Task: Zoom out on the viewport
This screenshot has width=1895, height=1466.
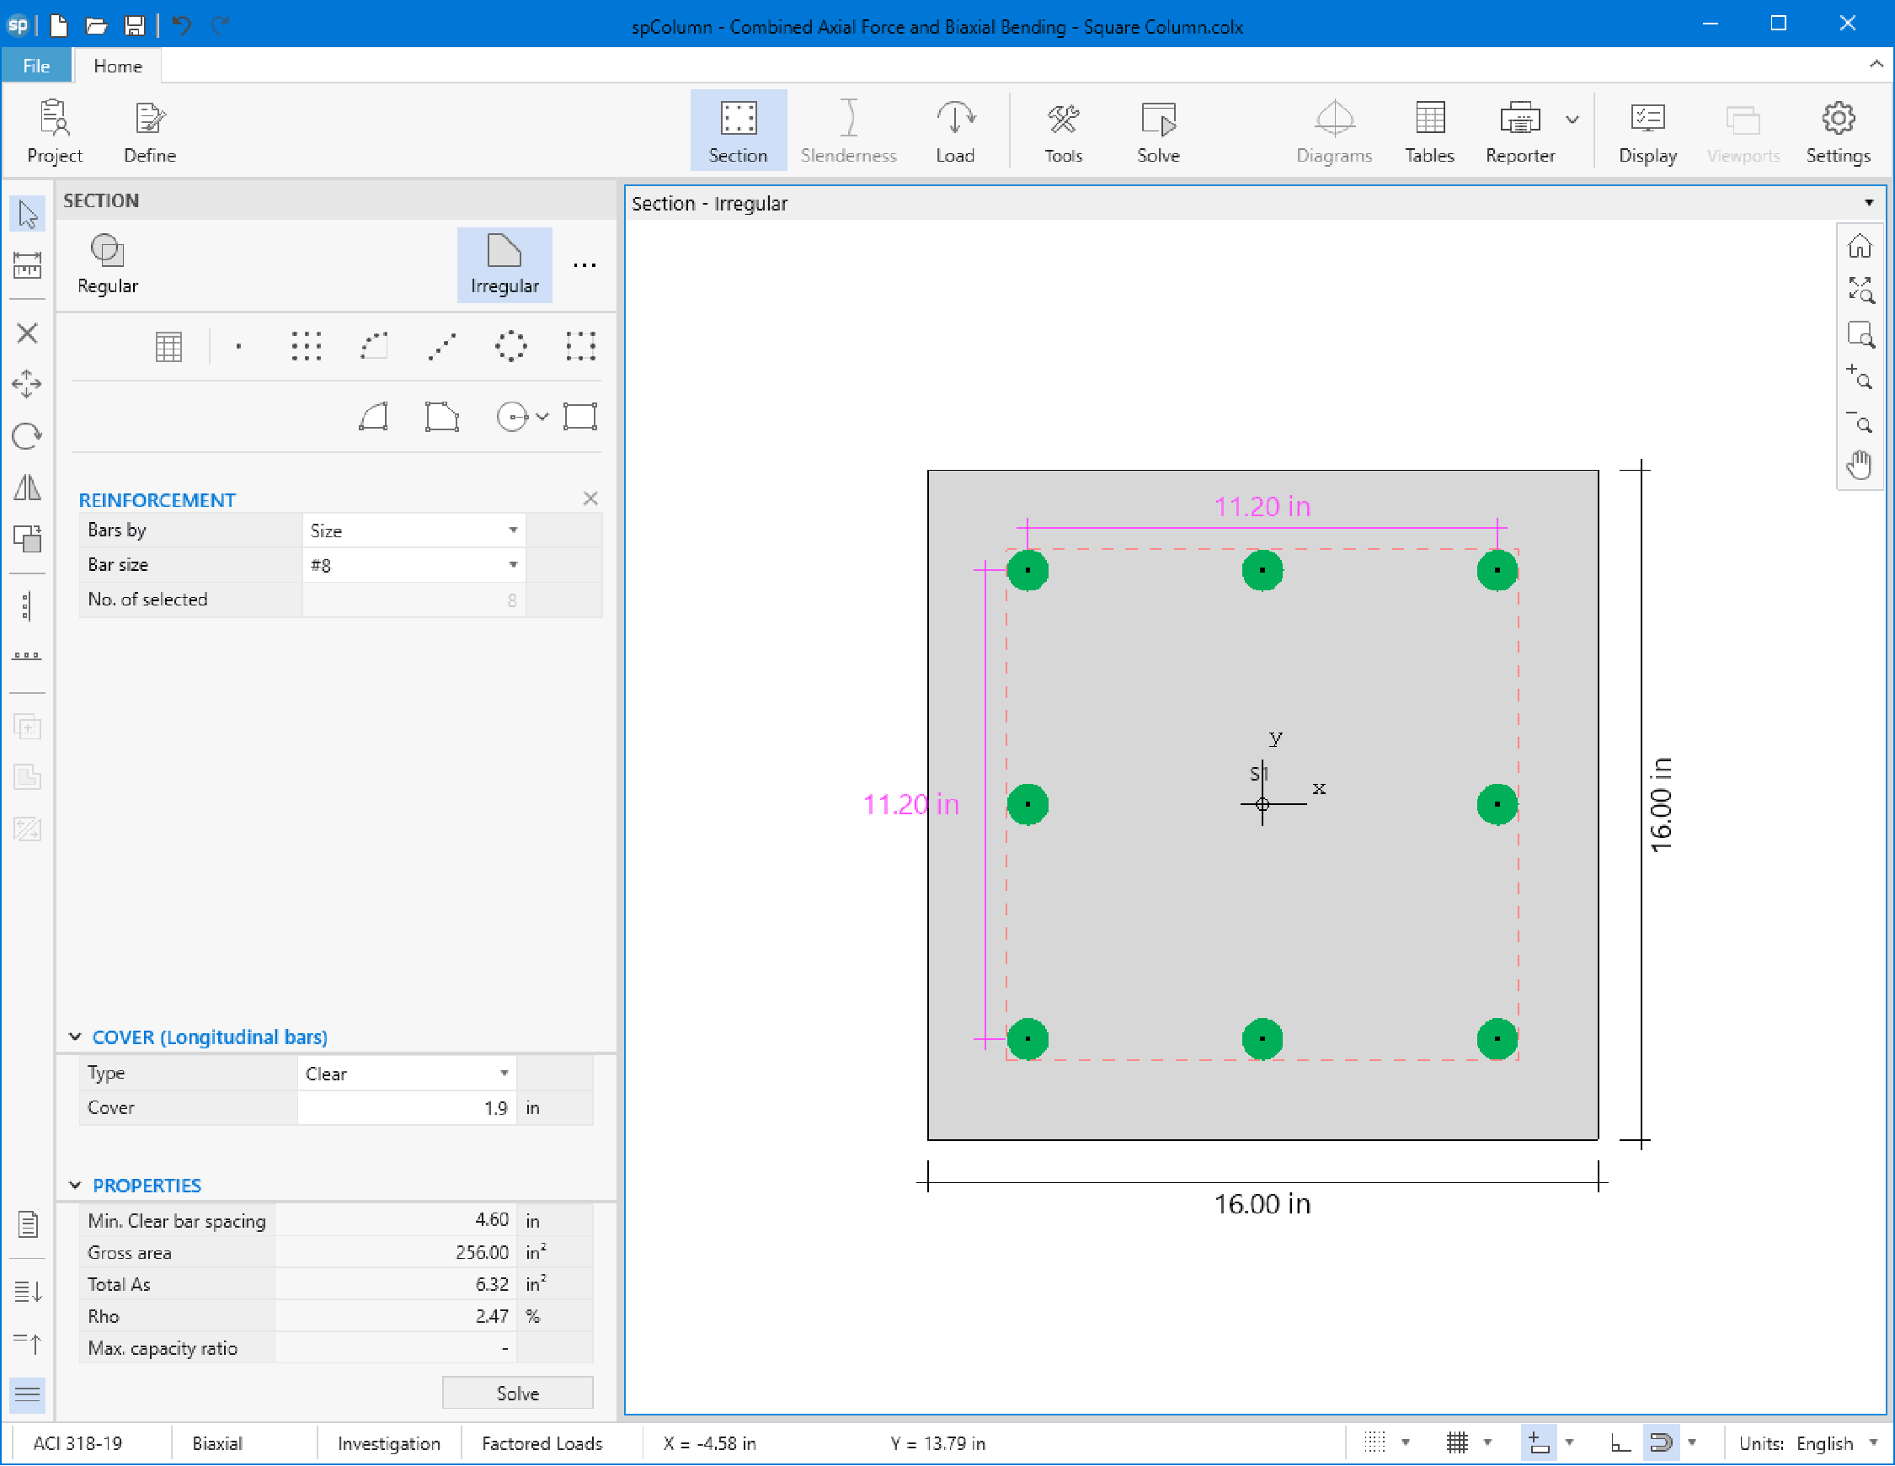Action: point(1859,422)
